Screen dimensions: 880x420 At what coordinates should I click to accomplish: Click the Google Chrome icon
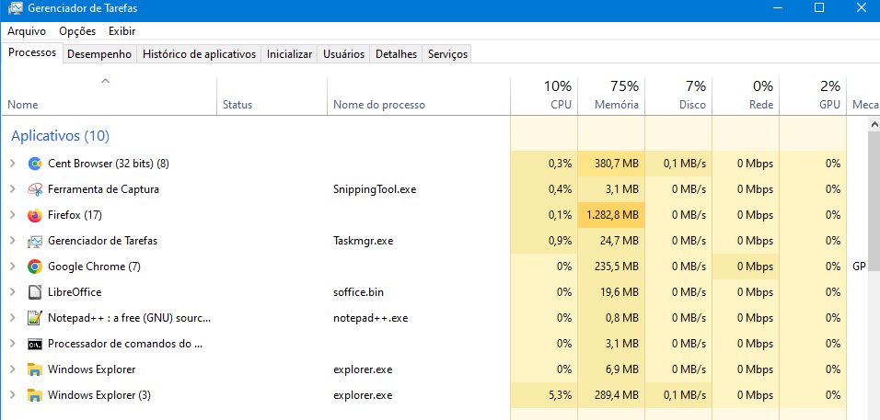coord(35,267)
